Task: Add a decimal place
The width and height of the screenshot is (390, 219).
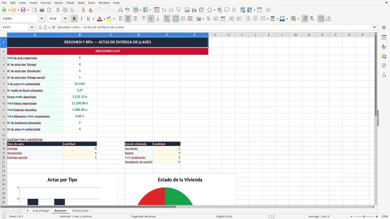Action: 231,19
